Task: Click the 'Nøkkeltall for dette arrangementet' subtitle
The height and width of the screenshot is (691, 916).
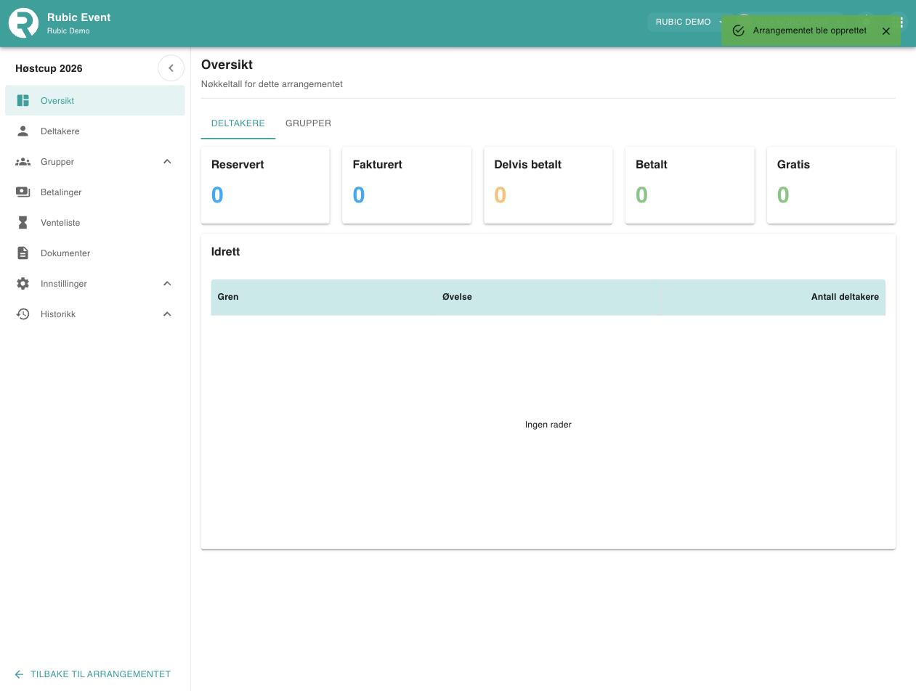Action: pyautogui.click(x=272, y=84)
